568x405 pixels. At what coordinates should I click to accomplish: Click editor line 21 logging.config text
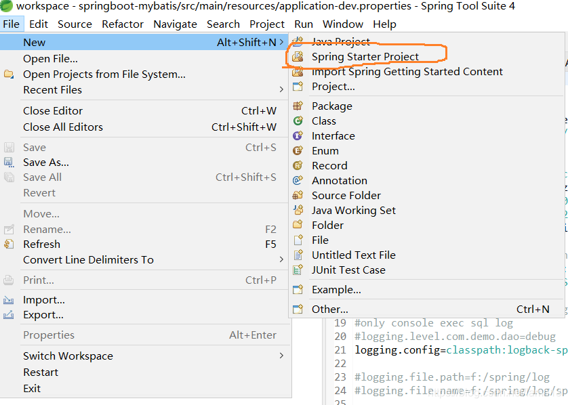(461, 350)
